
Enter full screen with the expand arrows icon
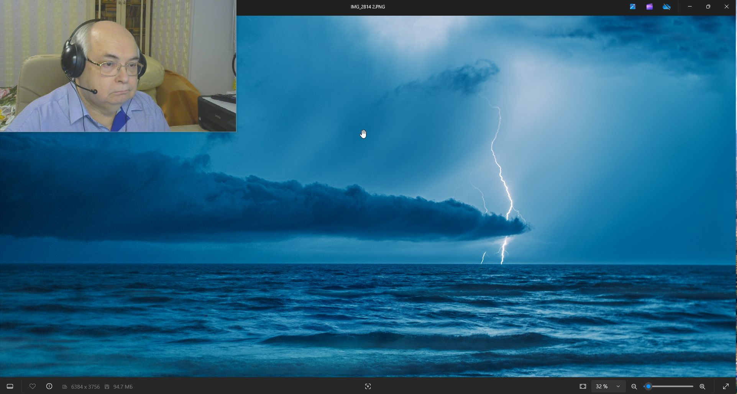point(726,386)
